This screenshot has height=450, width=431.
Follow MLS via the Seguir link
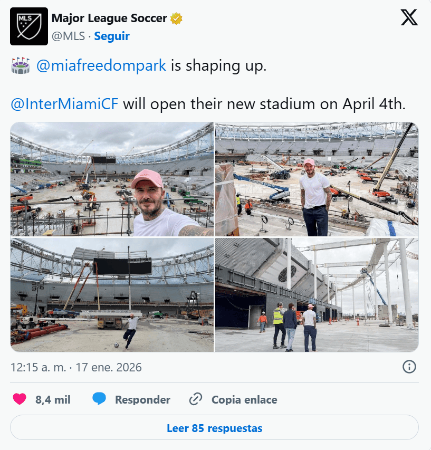tap(112, 36)
